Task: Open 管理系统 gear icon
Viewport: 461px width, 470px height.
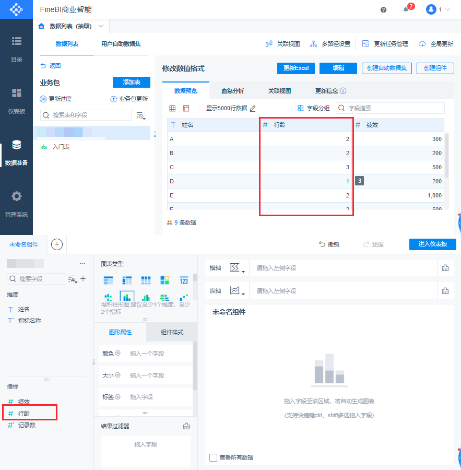Action: click(x=17, y=196)
